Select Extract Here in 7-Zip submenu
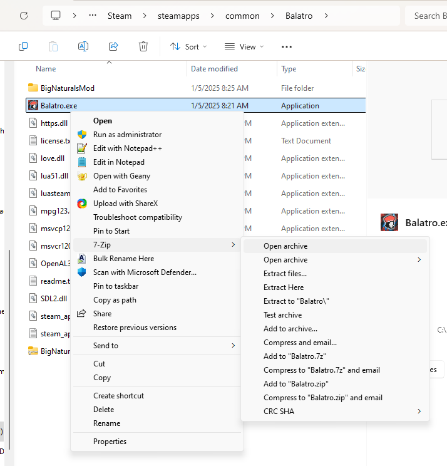Image resolution: width=447 pixels, height=466 pixels. 335,287
